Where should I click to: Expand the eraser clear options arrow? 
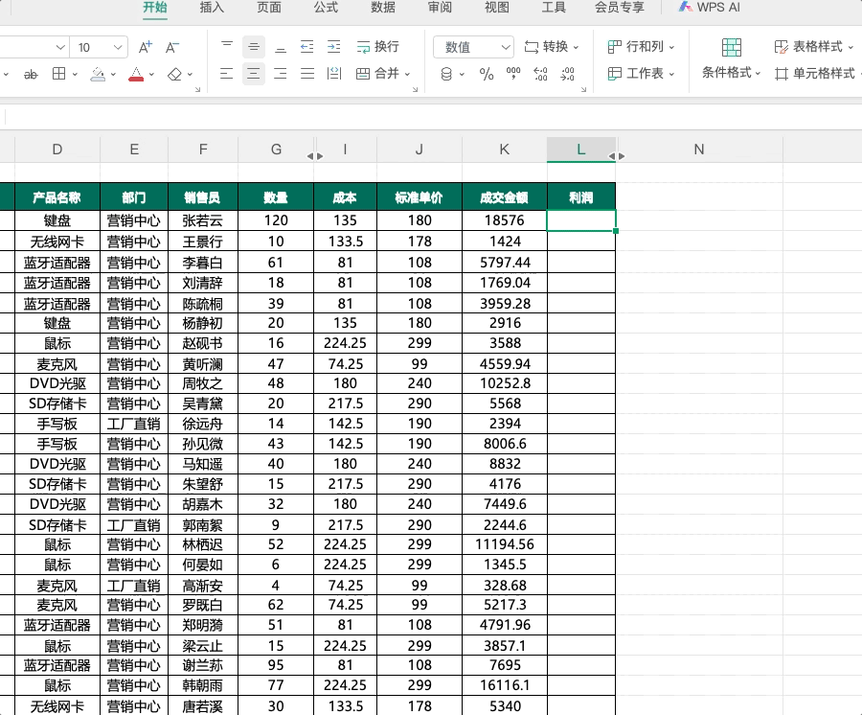191,74
